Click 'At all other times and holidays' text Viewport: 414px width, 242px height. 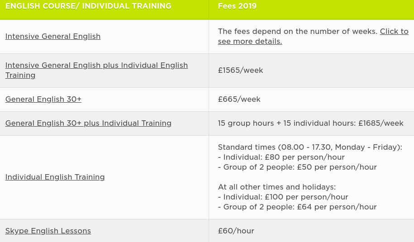click(276, 187)
